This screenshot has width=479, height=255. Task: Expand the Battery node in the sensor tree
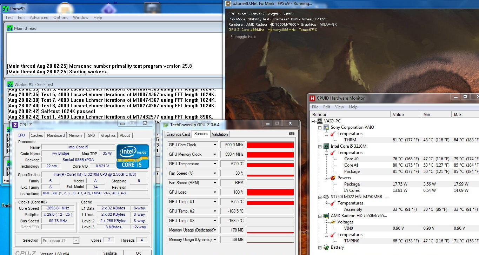tap(320, 248)
